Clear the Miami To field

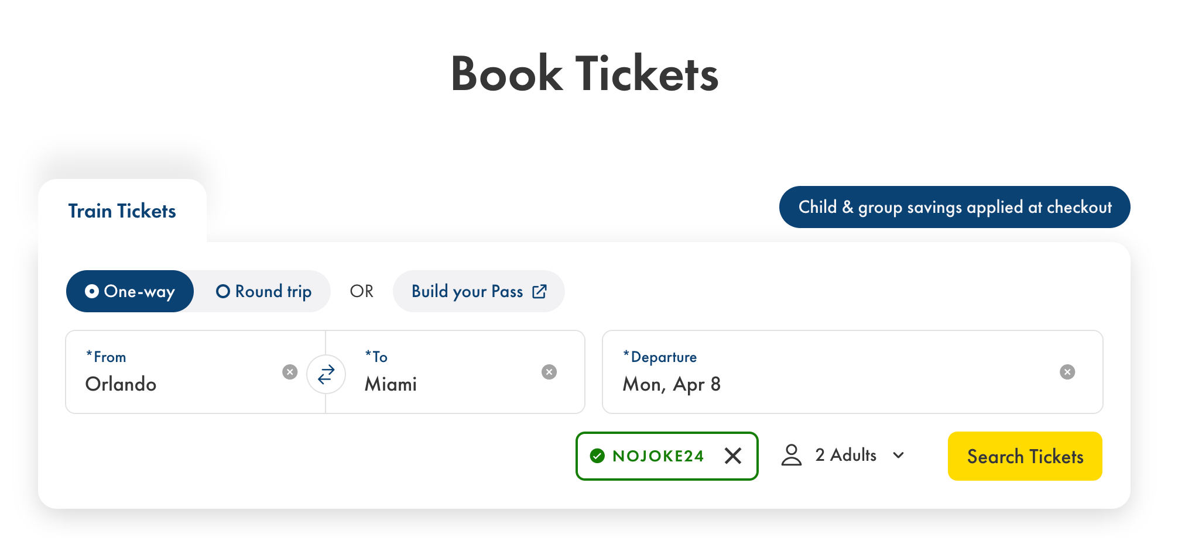coord(549,371)
